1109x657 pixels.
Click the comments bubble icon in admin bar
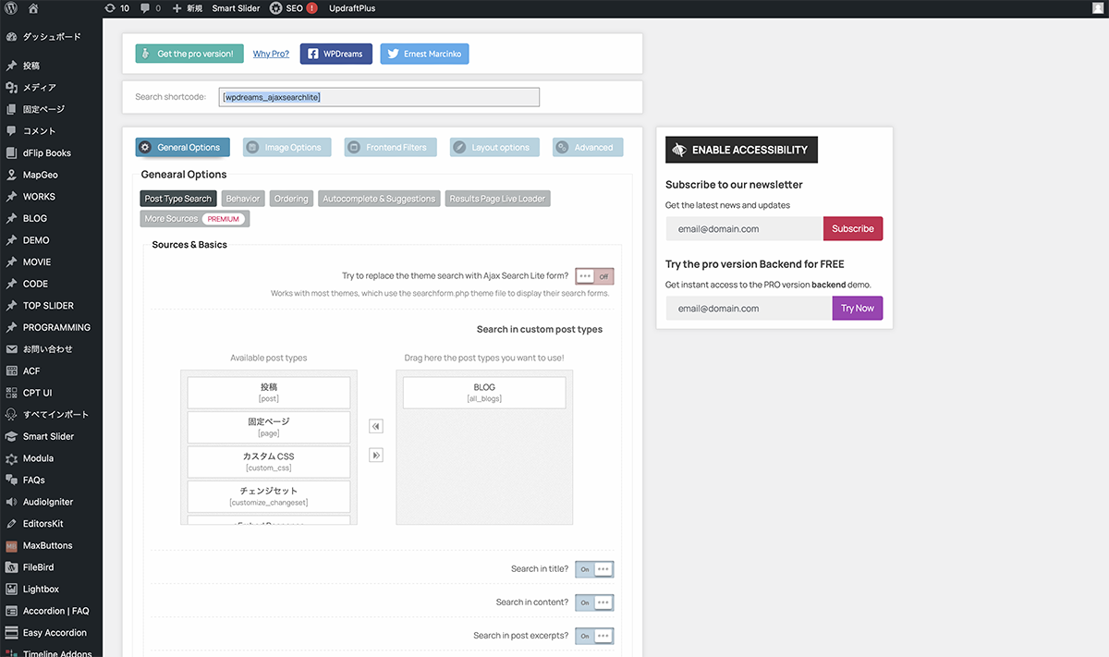[146, 8]
